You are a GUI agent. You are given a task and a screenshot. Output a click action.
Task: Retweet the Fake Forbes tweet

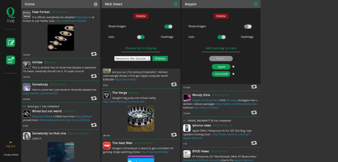[x=94, y=54]
